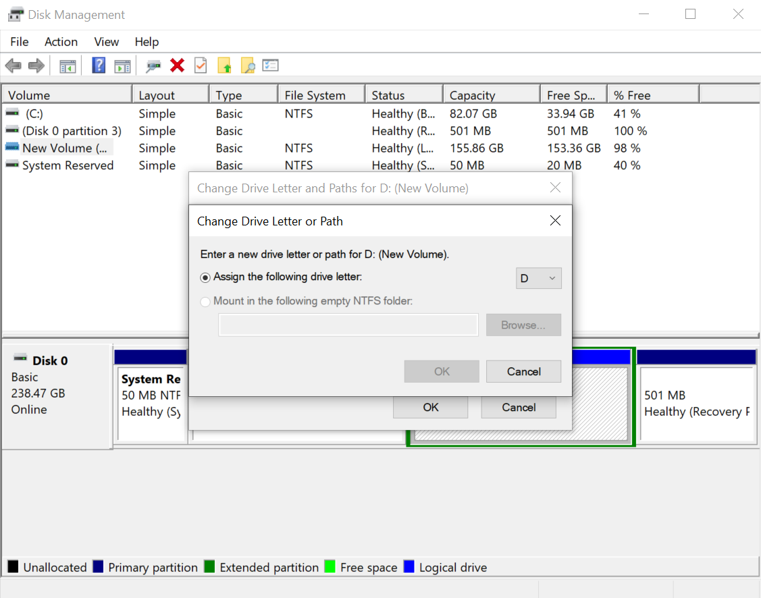This screenshot has height=598, width=761.
Task: Click the Back navigation arrow
Action: 12,65
